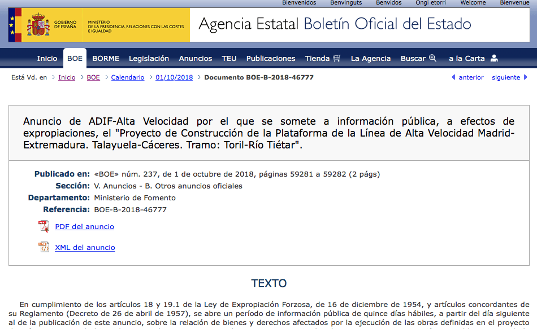Select the Benvidos language option
This screenshot has width=537, height=329.
point(389,3)
